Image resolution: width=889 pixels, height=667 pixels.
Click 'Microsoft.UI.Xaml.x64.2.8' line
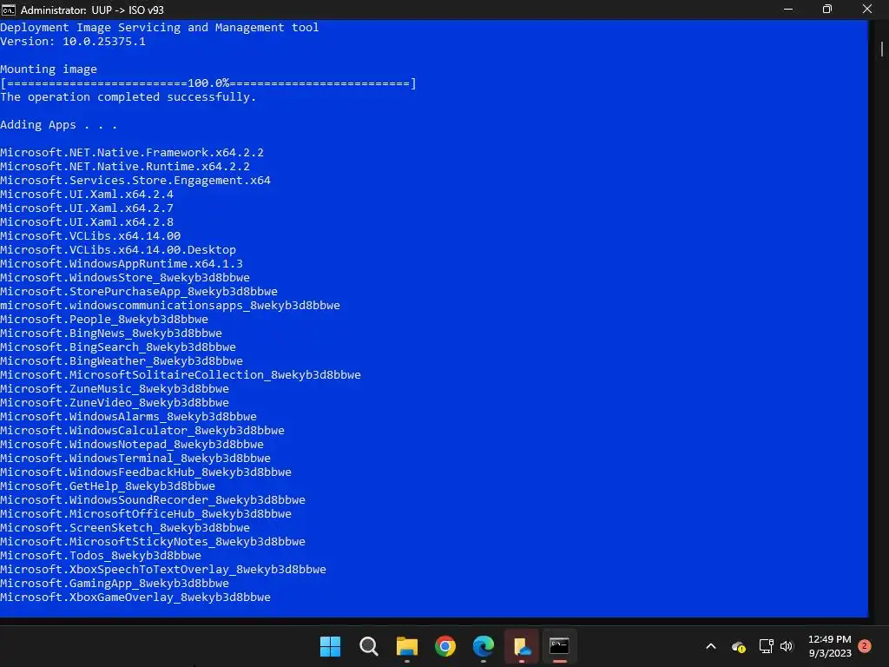[87, 222]
